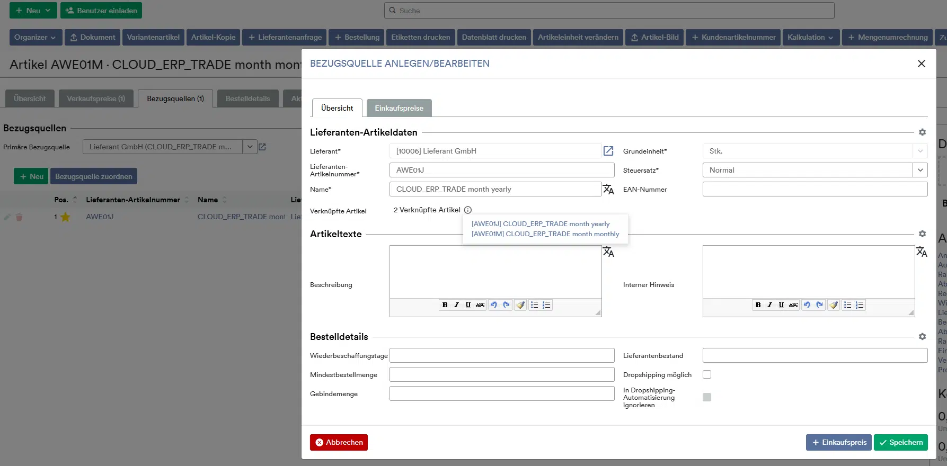Click undo in Interner Hinweis editor
The width and height of the screenshot is (947, 466).
point(807,305)
